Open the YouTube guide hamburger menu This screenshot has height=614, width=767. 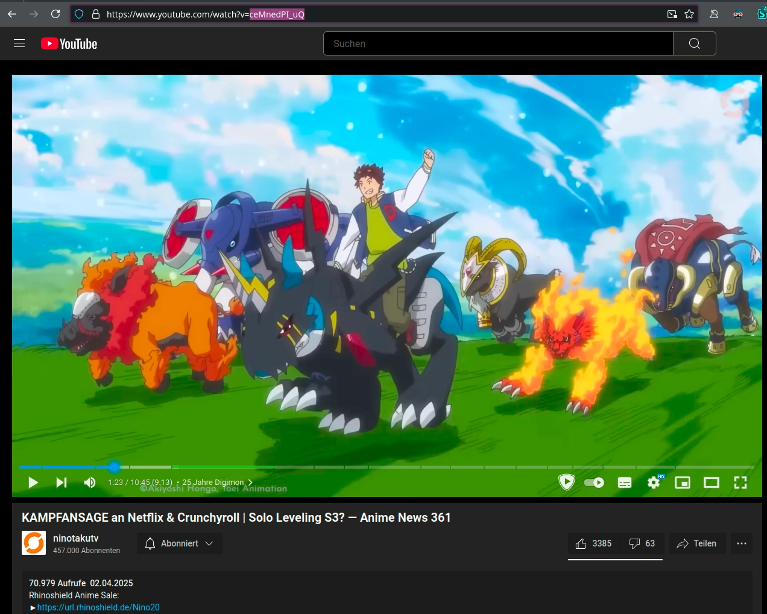(19, 43)
